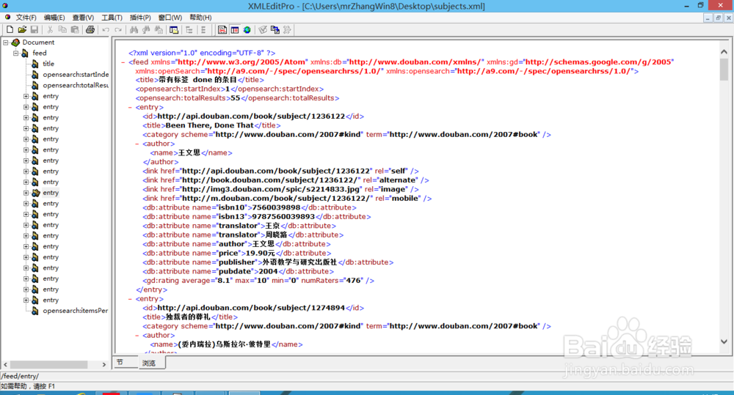Viewport: 734px width, 395px height.
Task: Click the table grid view icon
Action: (235, 30)
